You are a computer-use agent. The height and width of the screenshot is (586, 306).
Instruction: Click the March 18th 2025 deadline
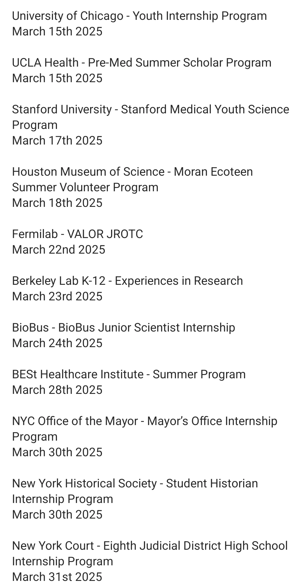coord(57,203)
